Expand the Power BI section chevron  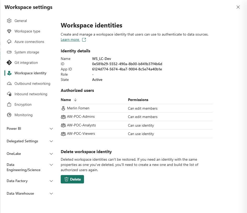point(51,128)
